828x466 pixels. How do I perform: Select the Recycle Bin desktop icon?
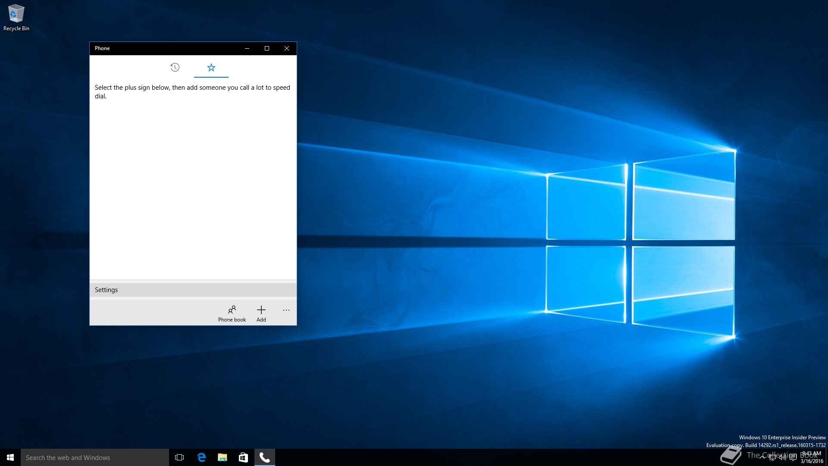coord(16,18)
